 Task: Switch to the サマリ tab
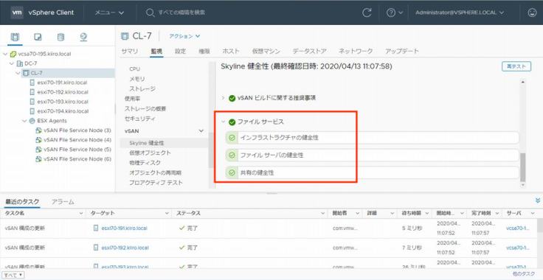(x=130, y=51)
